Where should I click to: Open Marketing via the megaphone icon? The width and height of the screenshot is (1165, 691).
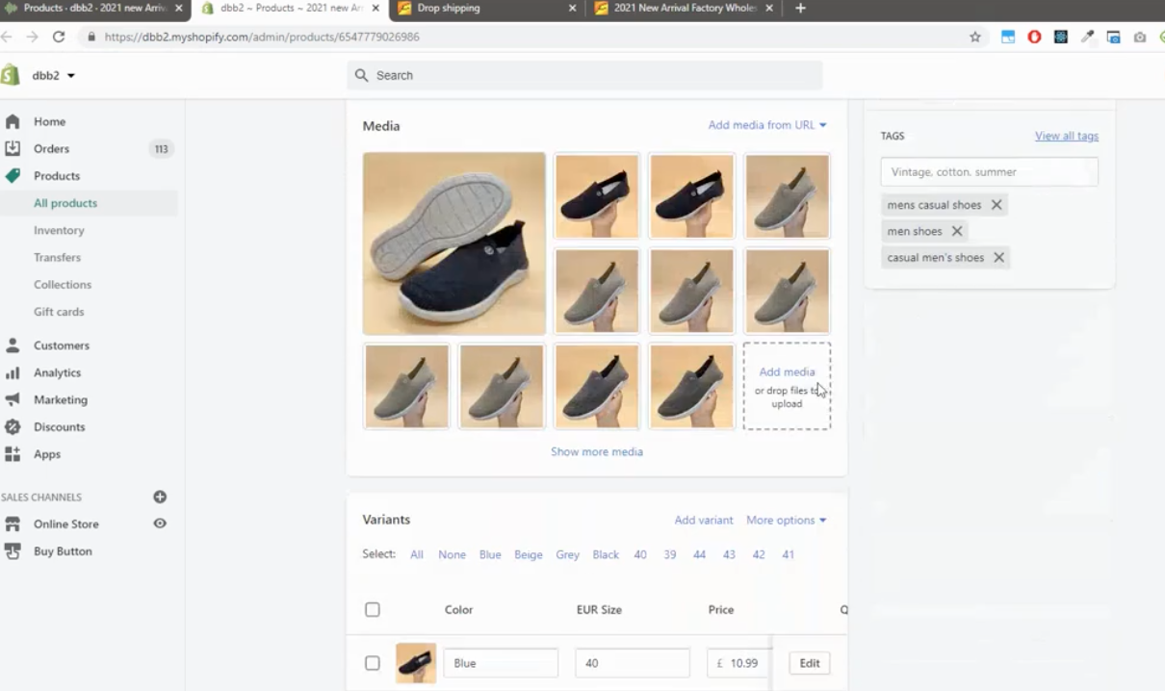pos(13,399)
